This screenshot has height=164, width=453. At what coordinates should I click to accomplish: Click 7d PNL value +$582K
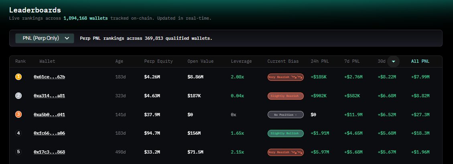click(352, 96)
